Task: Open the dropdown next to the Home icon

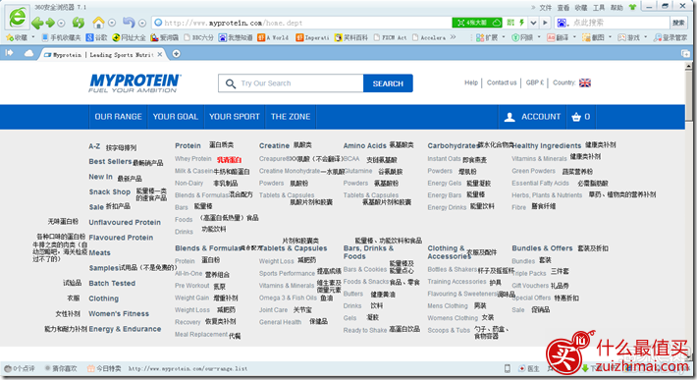Action: point(112,23)
